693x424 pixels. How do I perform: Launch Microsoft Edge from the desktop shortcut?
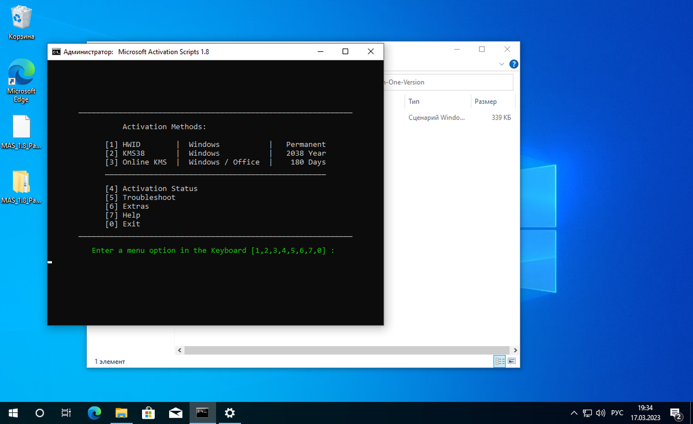21,81
